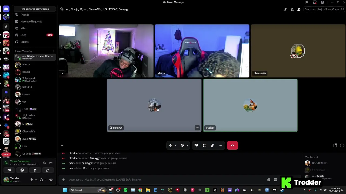346x194 pixels.
Task: Add friends to DM icon
Action: point(292,9)
